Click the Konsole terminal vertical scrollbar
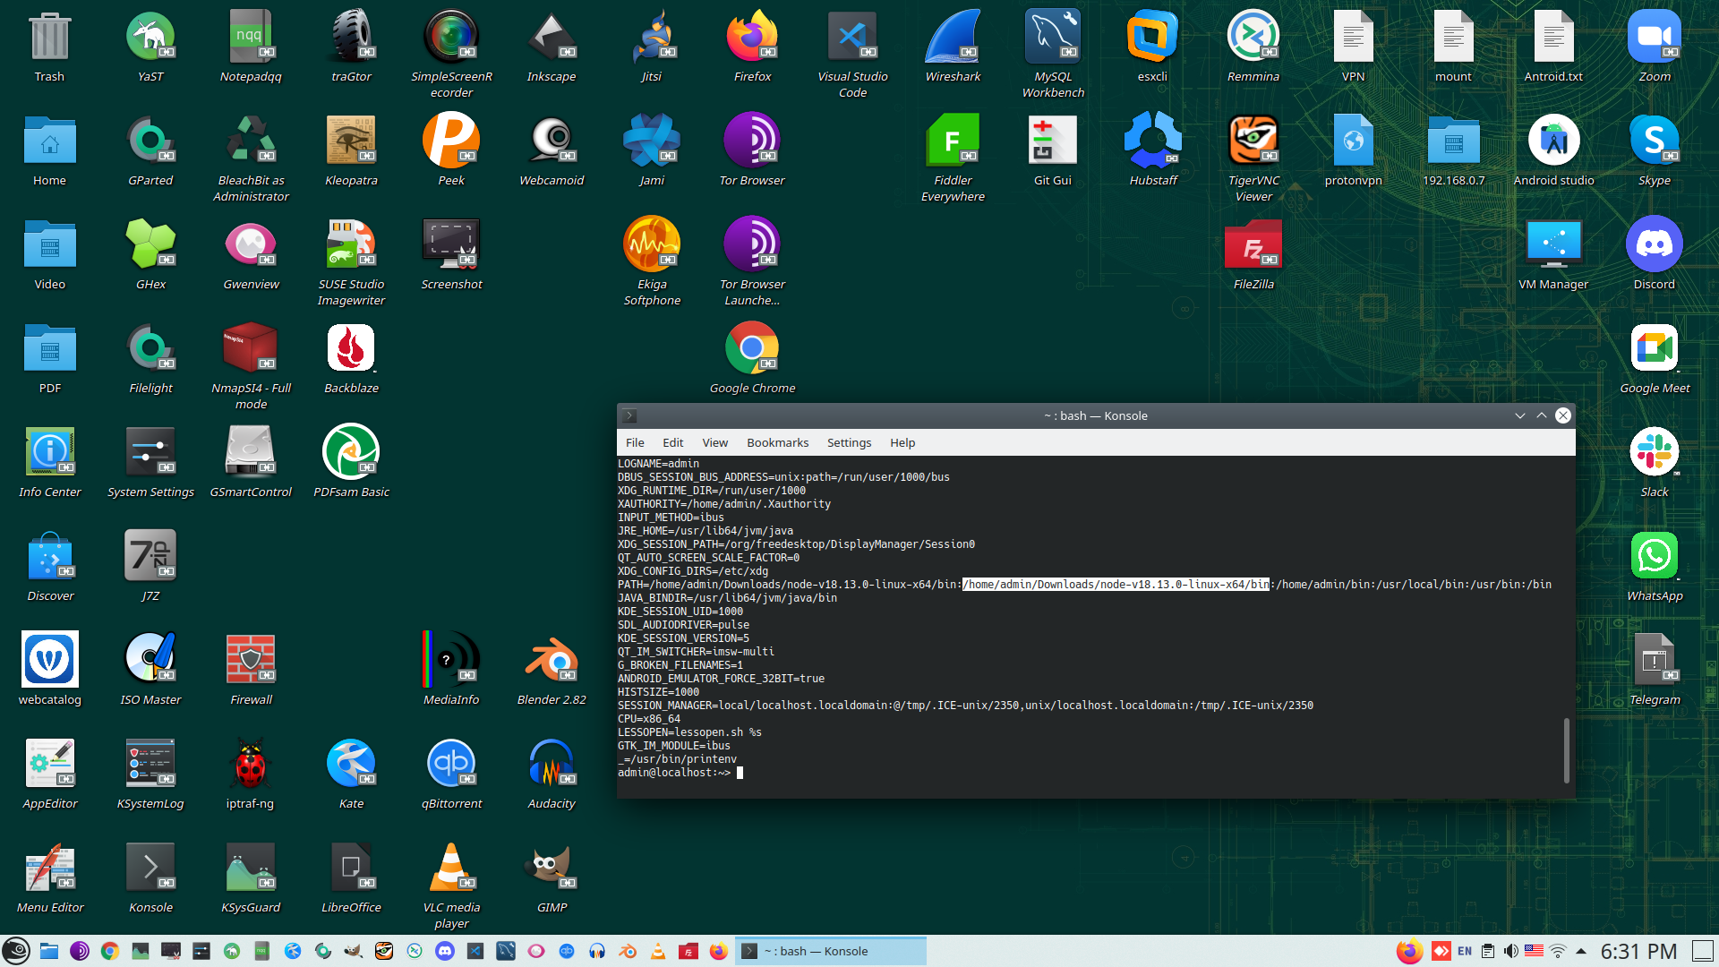The height and width of the screenshot is (967, 1719). click(1567, 750)
